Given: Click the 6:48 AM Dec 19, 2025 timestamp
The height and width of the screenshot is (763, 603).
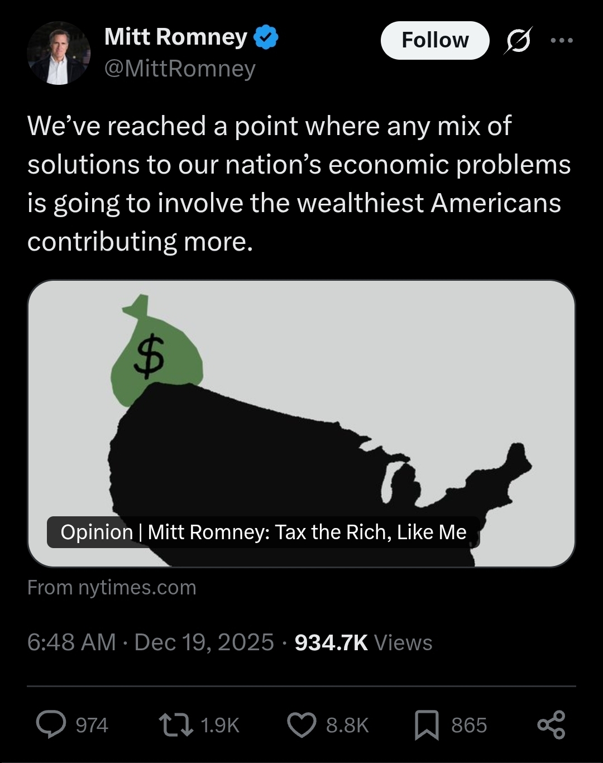Looking at the screenshot, I should point(151,642).
